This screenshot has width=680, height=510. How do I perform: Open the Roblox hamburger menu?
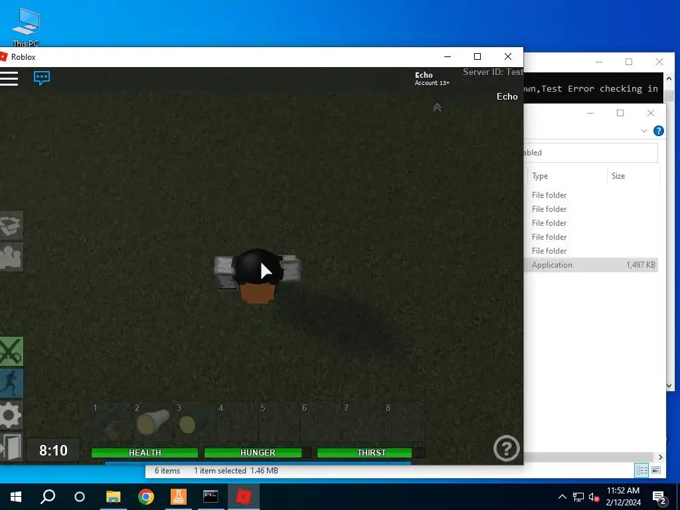click(x=9, y=78)
